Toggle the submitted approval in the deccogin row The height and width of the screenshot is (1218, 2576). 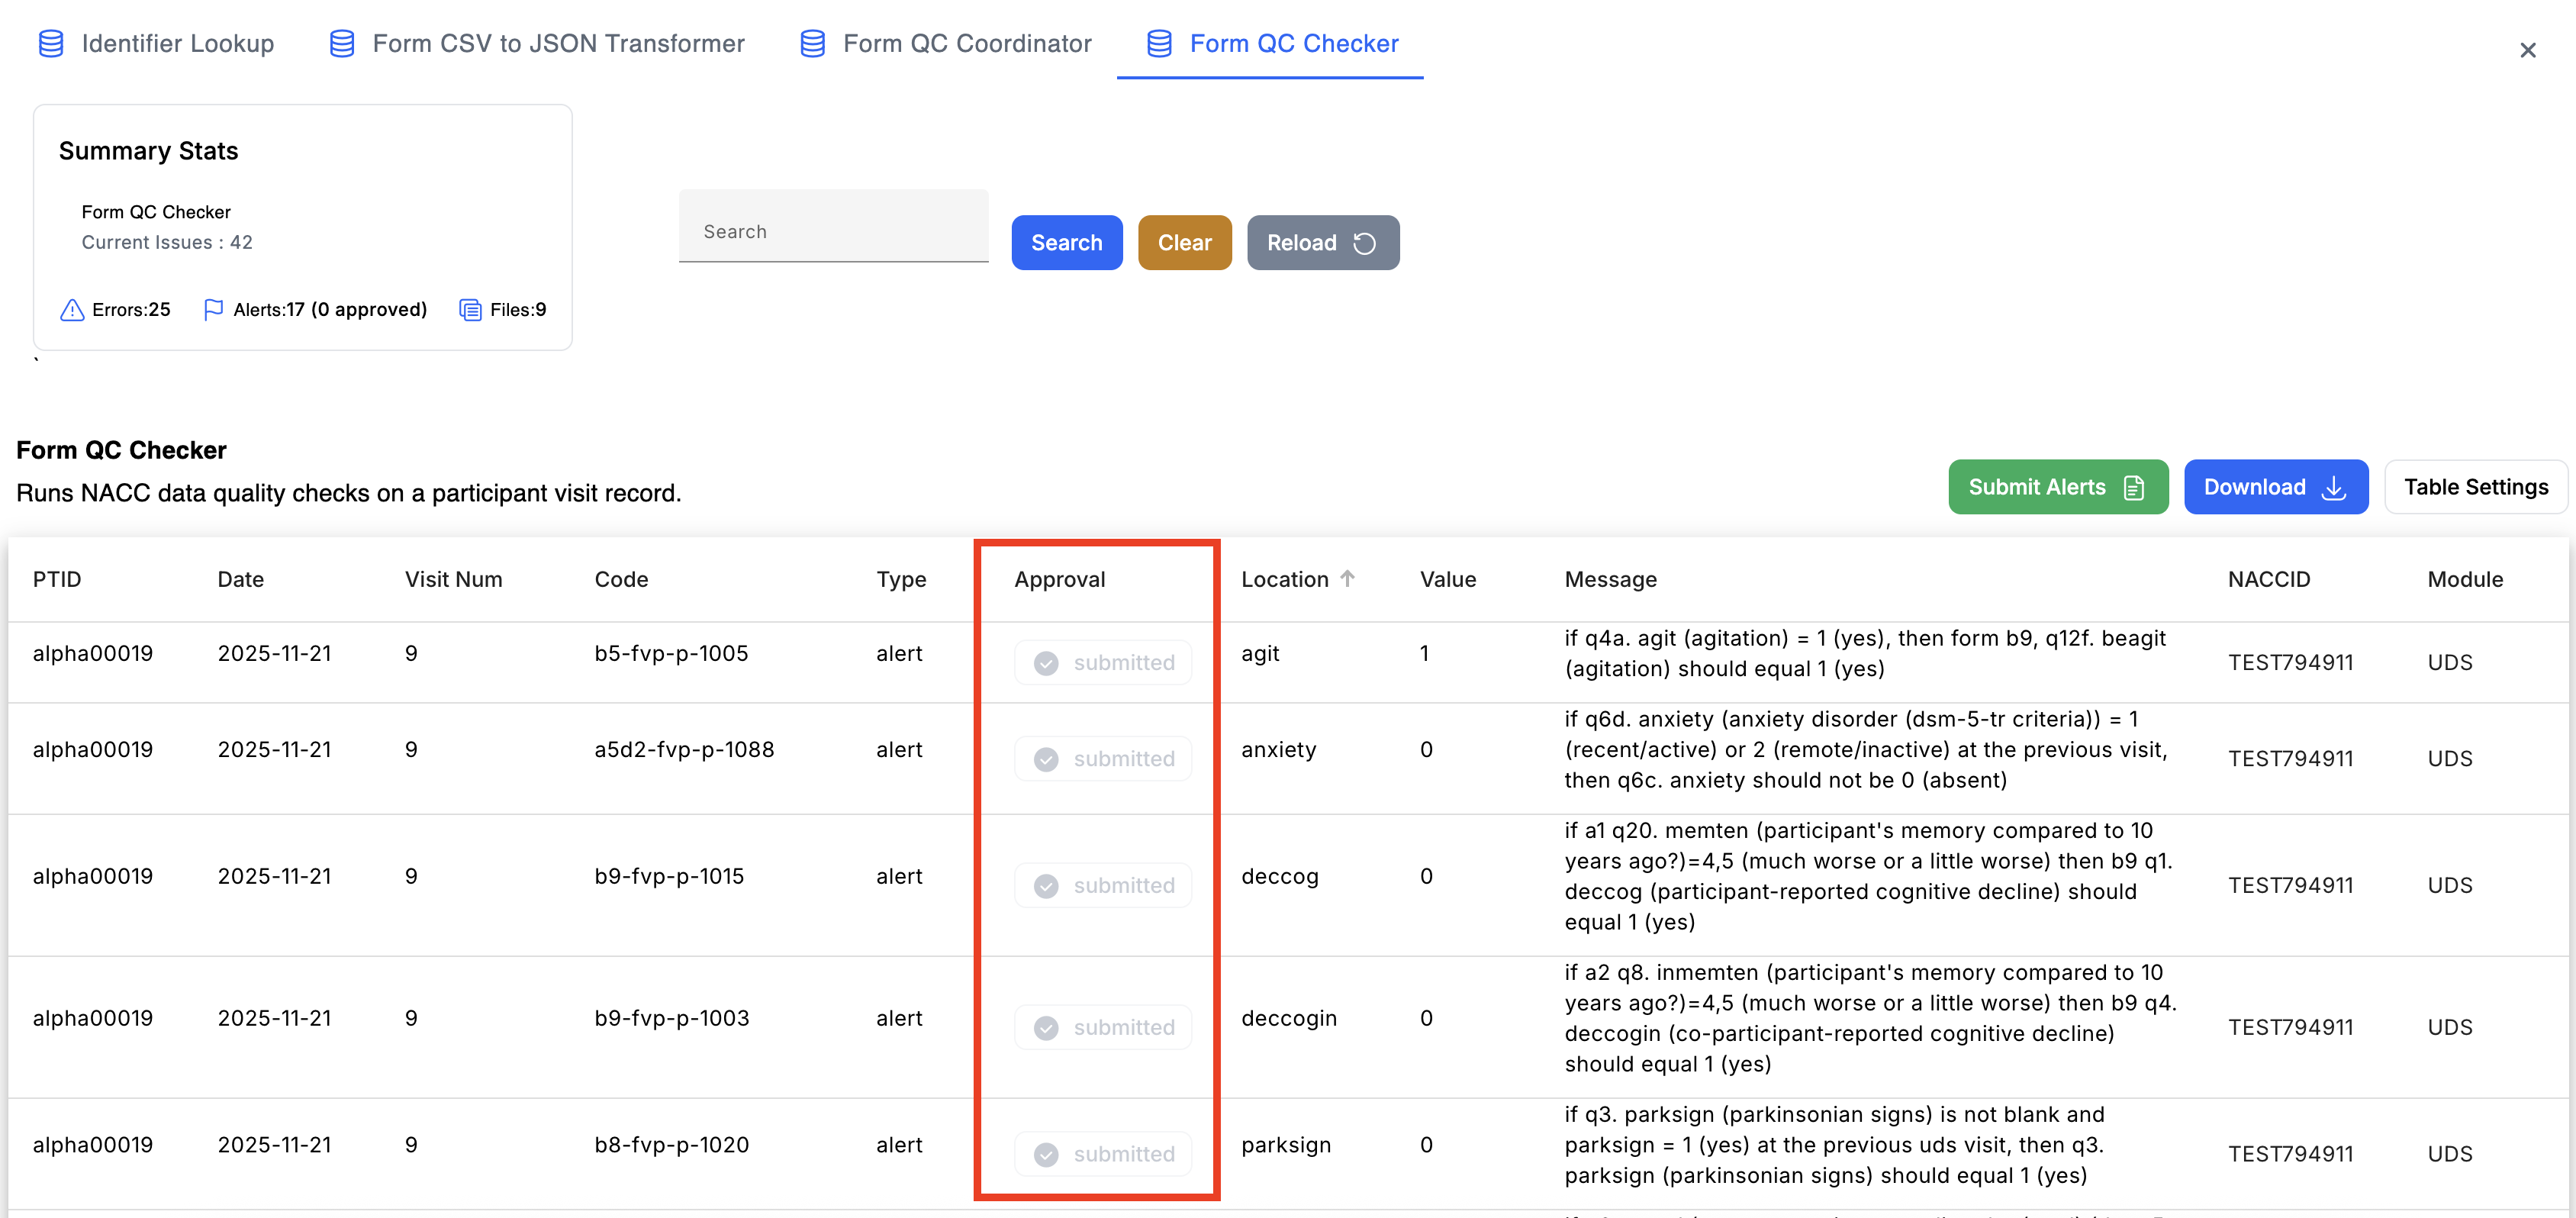coord(1103,1027)
